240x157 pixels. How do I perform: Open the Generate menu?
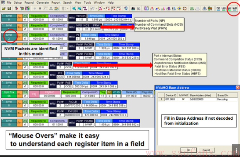42,2
